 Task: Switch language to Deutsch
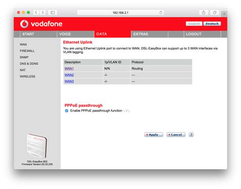pos(212,24)
